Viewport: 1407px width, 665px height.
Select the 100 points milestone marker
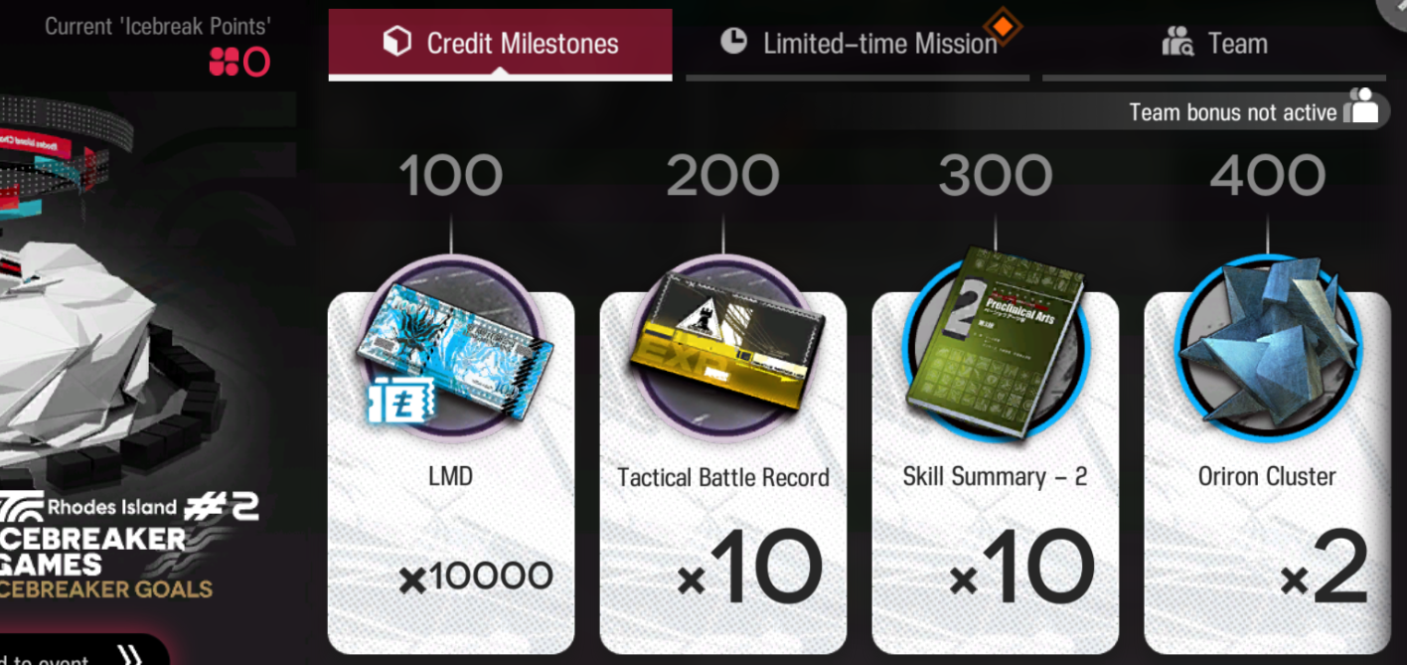coord(451,177)
